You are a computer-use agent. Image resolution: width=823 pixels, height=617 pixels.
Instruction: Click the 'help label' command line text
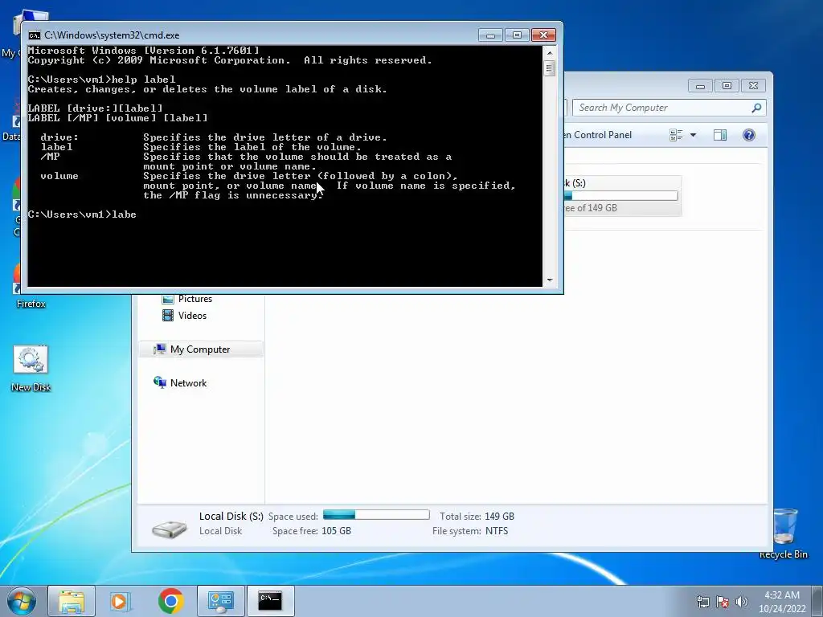(143, 80)
